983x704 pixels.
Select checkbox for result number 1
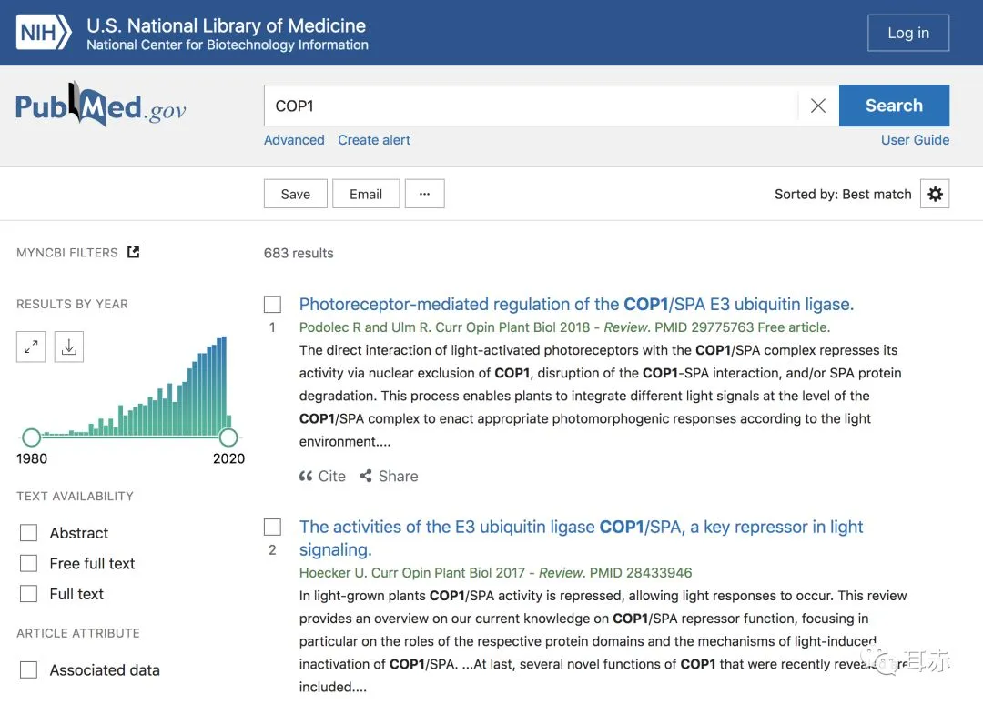[272, 304]
